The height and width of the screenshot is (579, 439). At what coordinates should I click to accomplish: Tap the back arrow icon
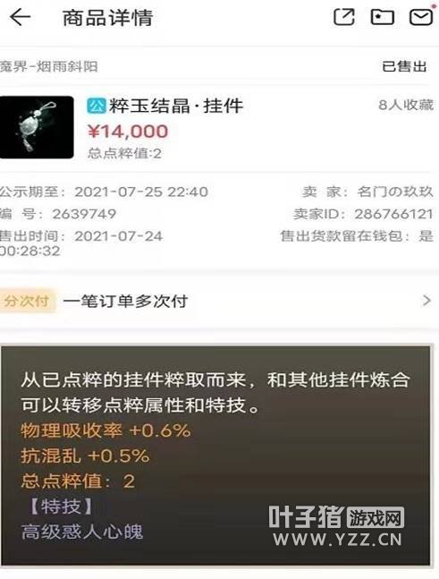20,17
